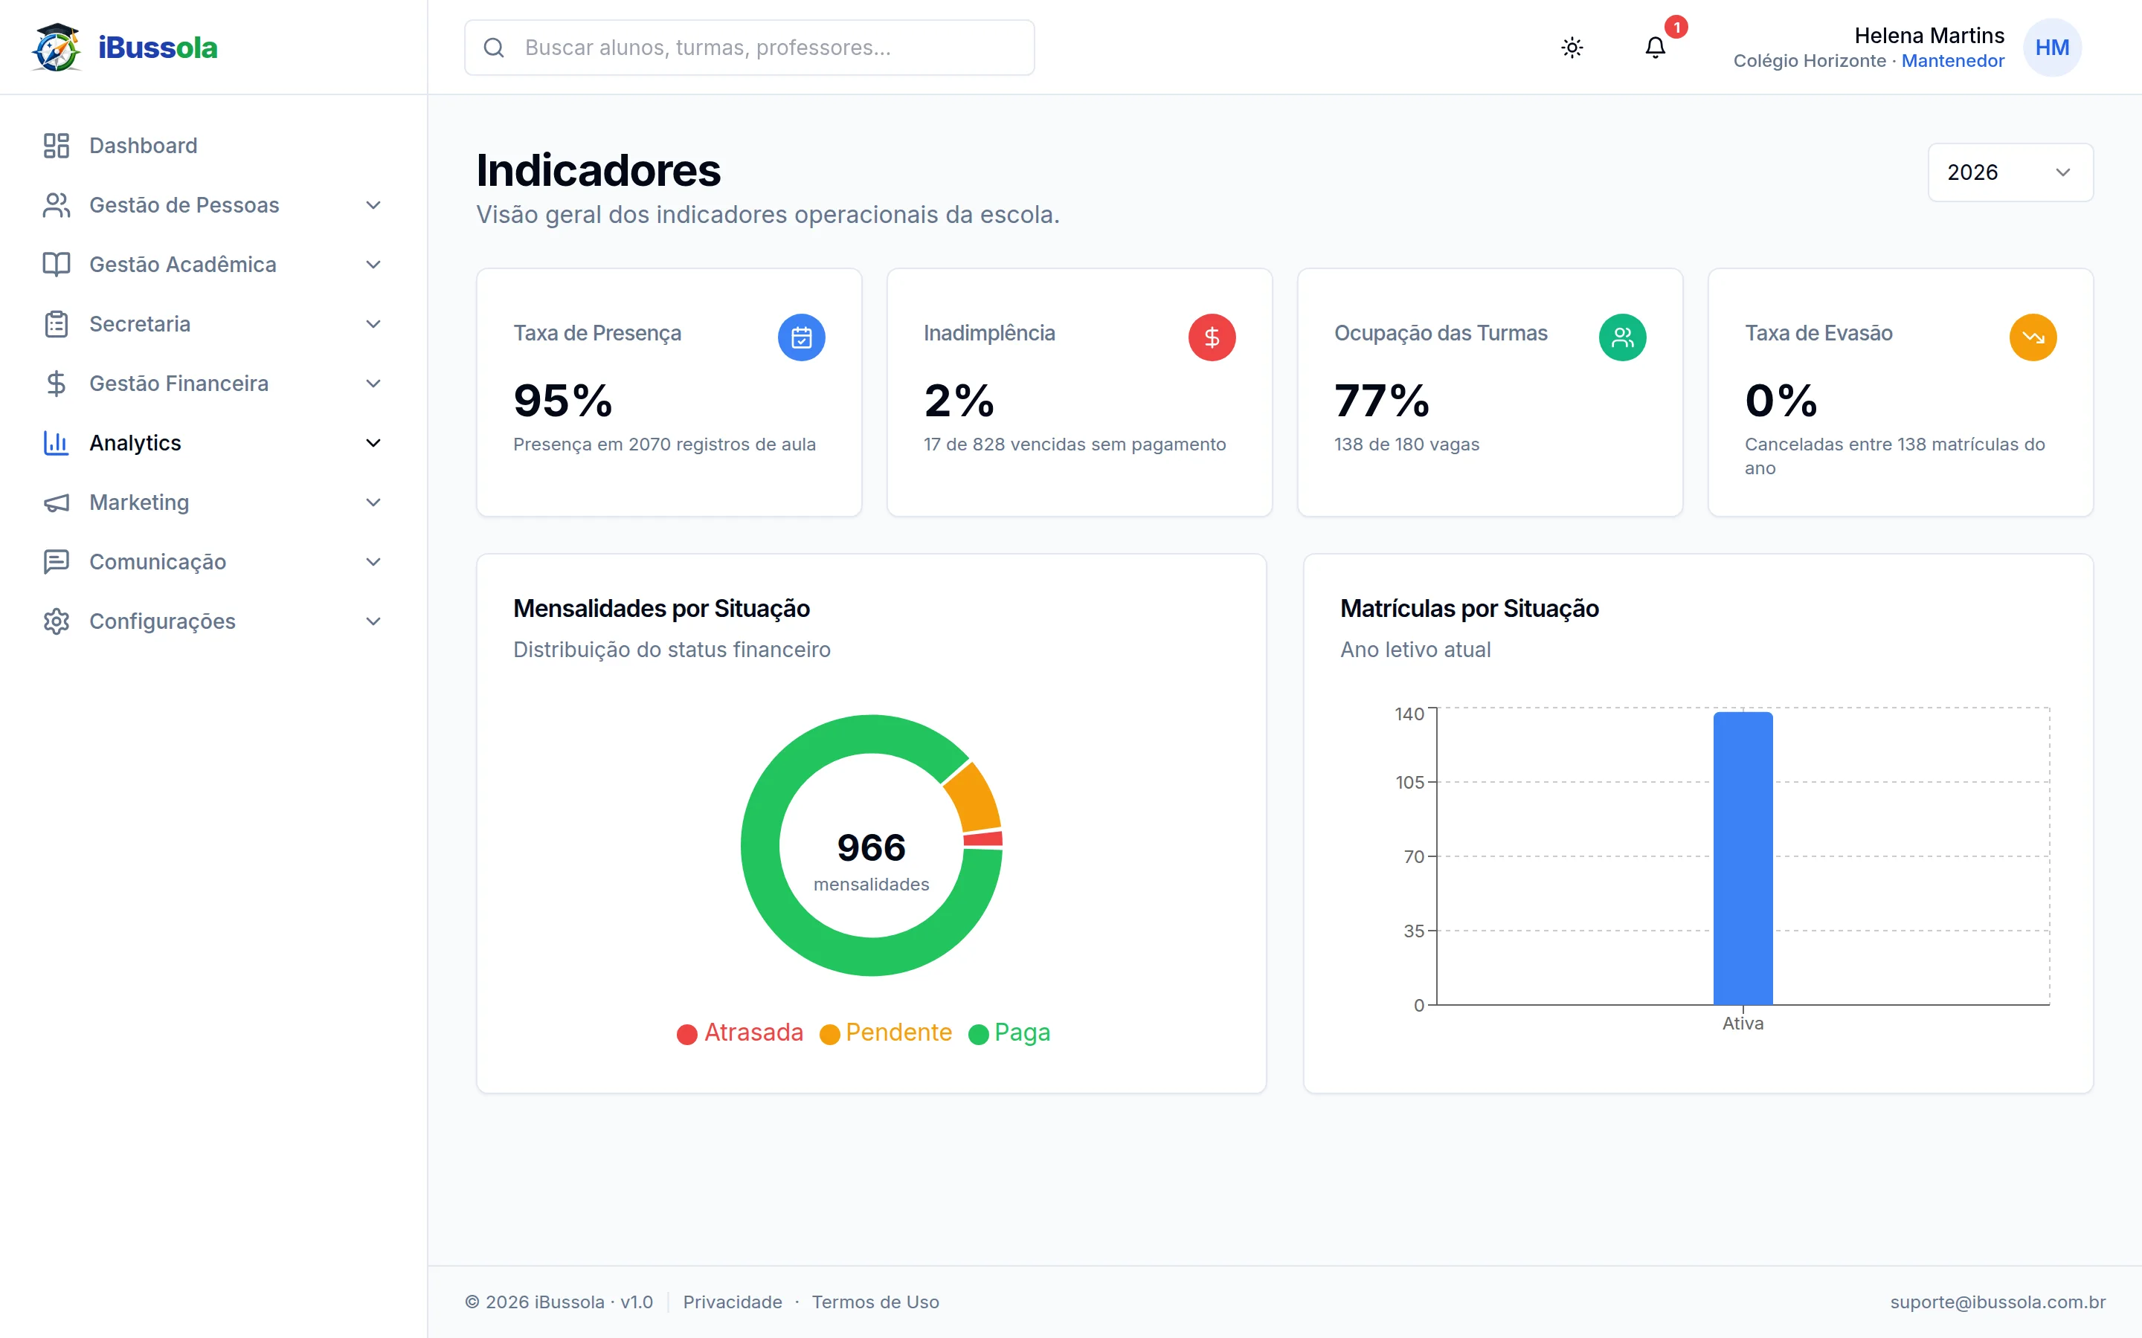Expand the Secretaria chevron
Viewport: 2142px width, 1338px height.
click(x=373, y=324)
